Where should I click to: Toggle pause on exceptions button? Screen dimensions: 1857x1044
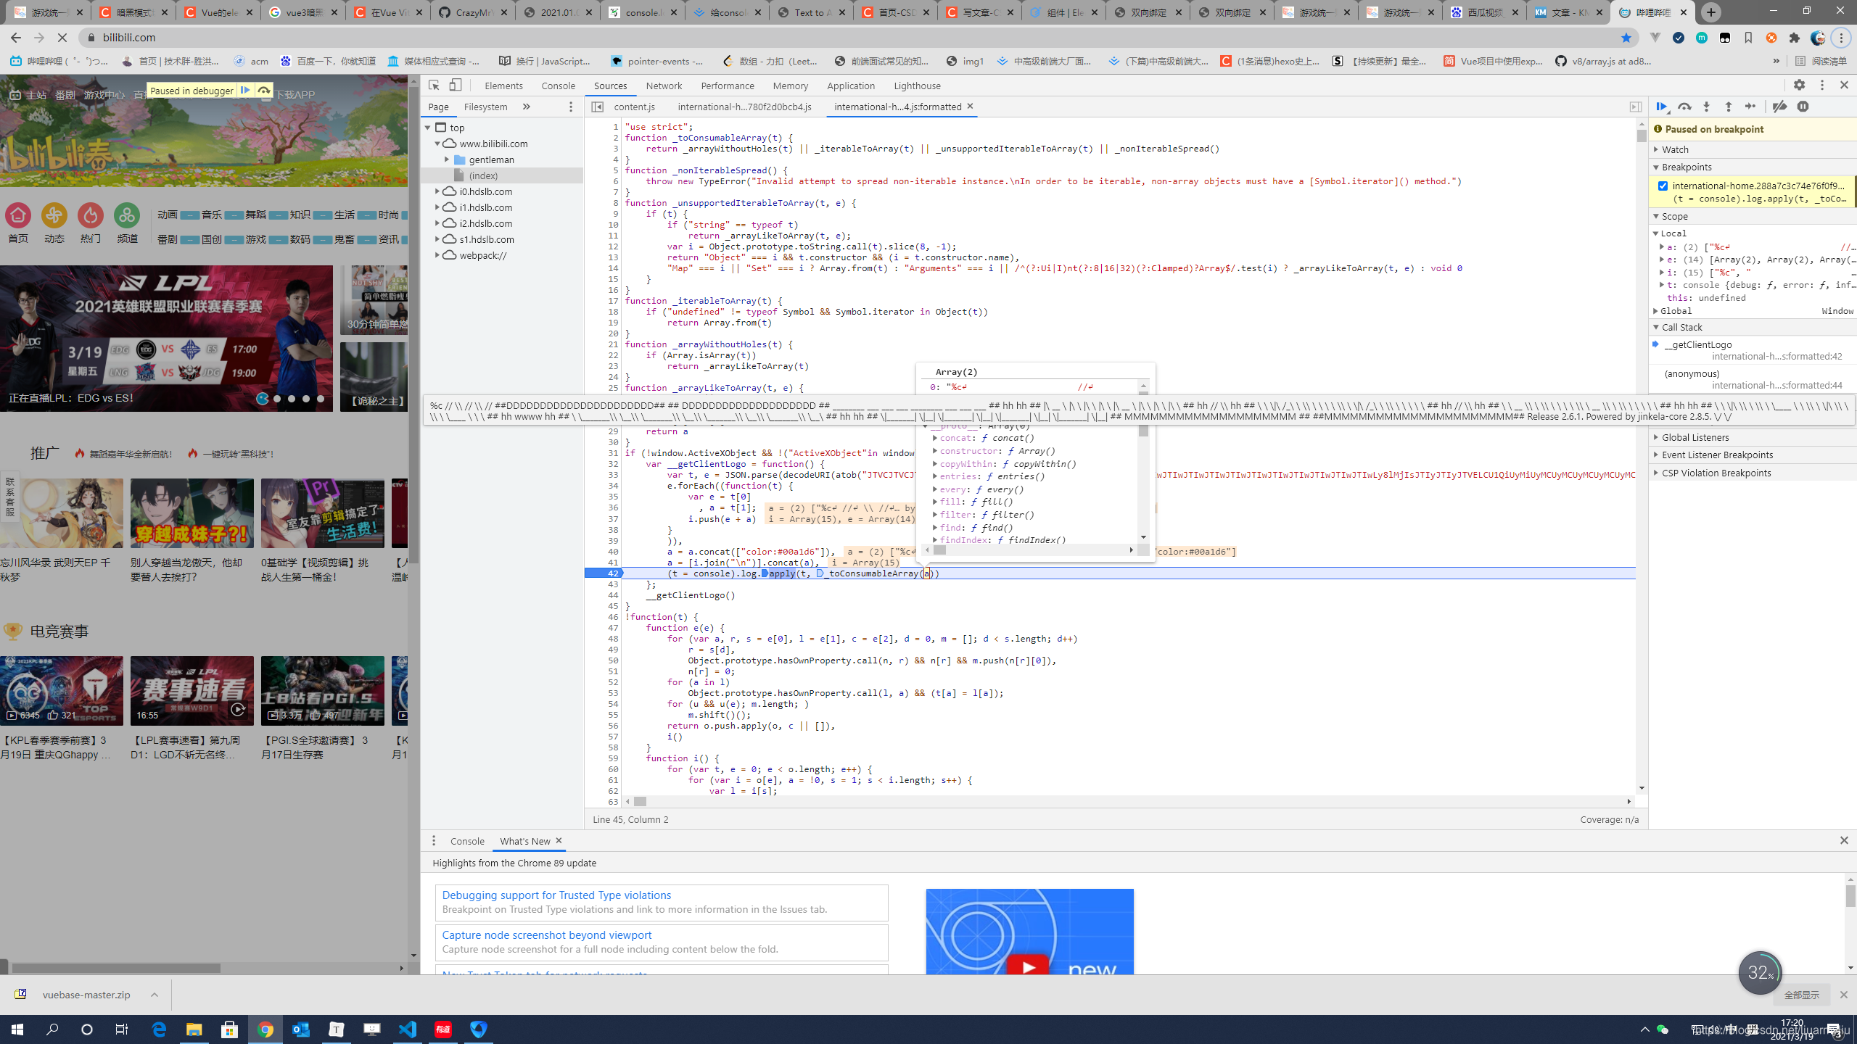pyautogui.click(x=1803, y=107)
